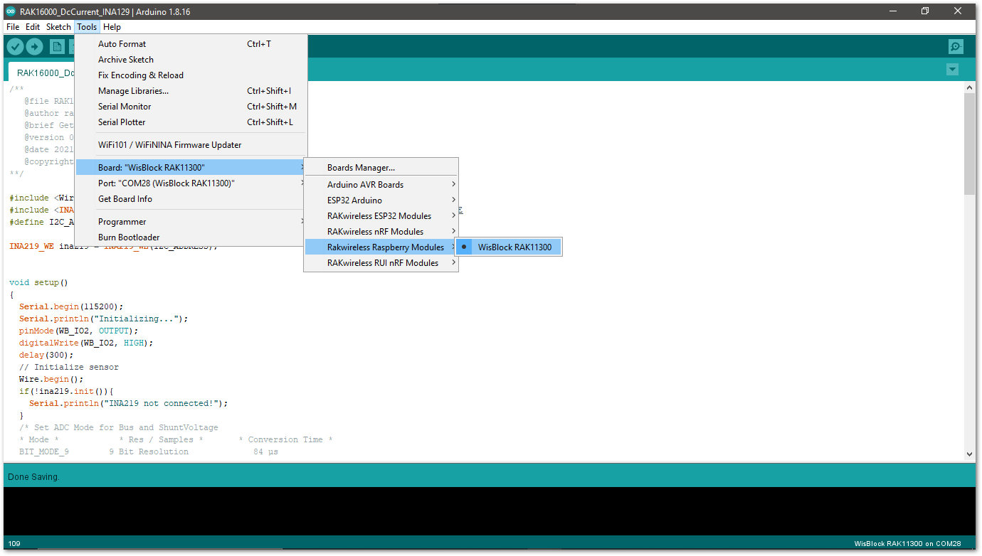The image size is (982, 556).
Task: Select the RAK16000_Dc sketch tab
Action: point(43,73)
